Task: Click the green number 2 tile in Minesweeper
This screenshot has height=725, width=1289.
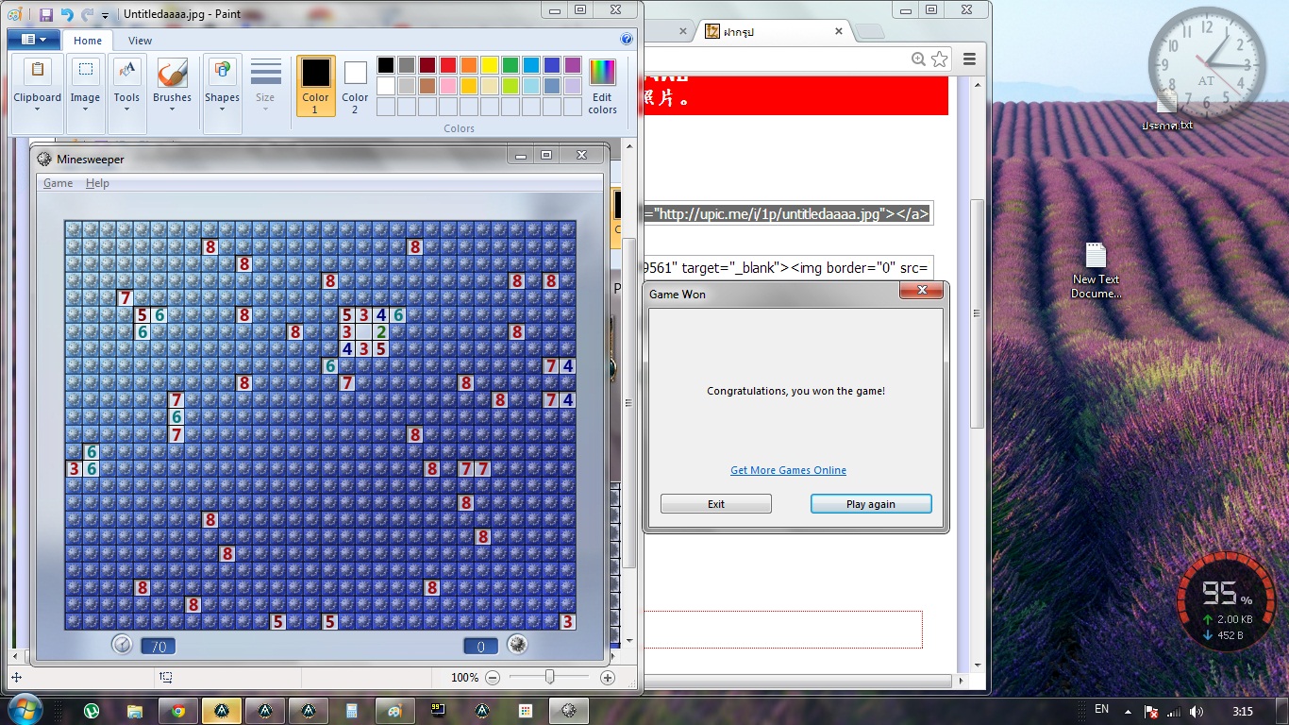Action: click(381, 331)
